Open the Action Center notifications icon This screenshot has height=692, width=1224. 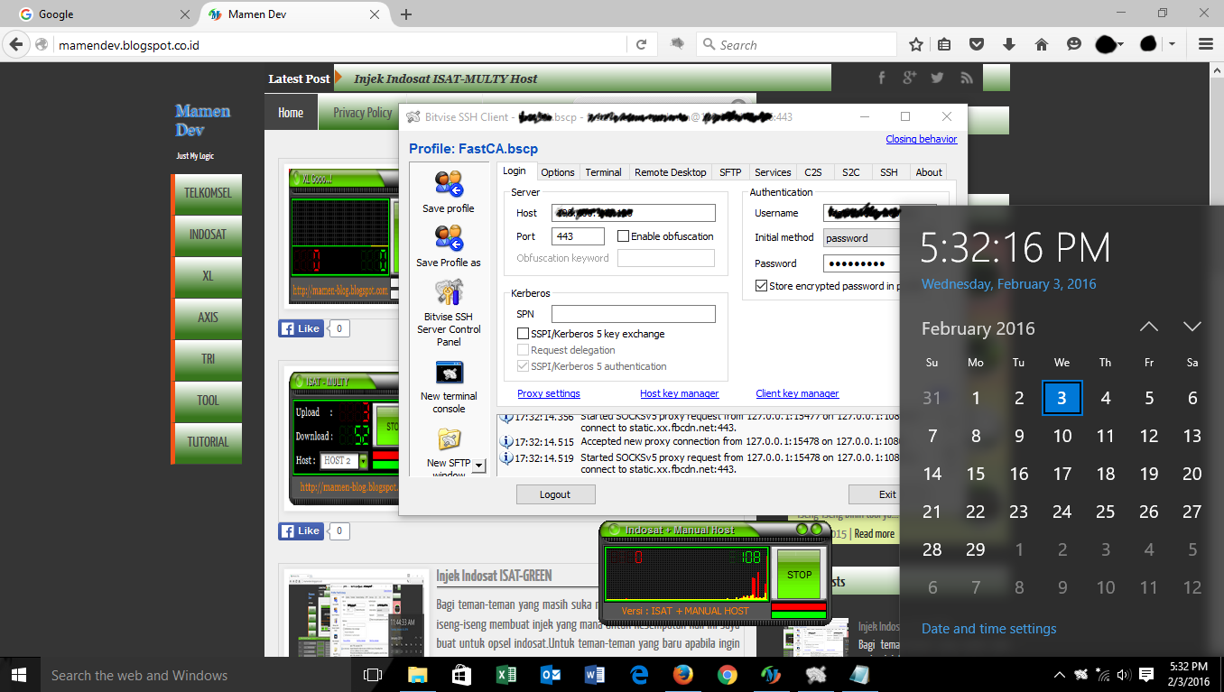coord(1146,675)
